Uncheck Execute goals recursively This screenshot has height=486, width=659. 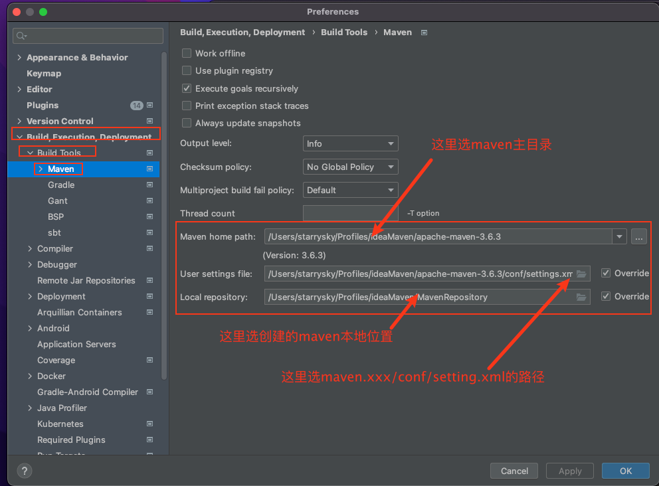click(187, 88)
